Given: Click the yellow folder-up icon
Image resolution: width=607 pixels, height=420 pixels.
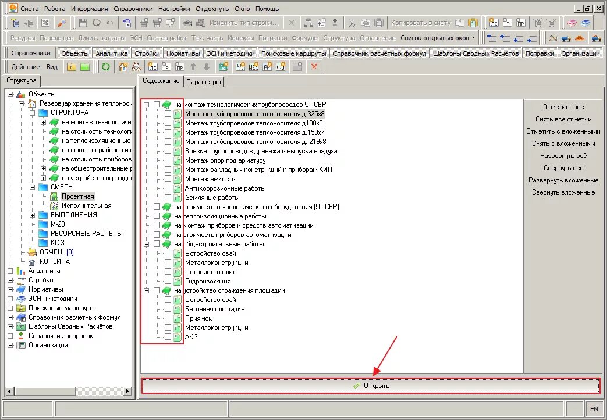Looking at the screenshot, I should [x=71, y=67].
